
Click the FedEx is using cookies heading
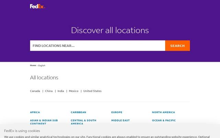[x=22, y=131]
